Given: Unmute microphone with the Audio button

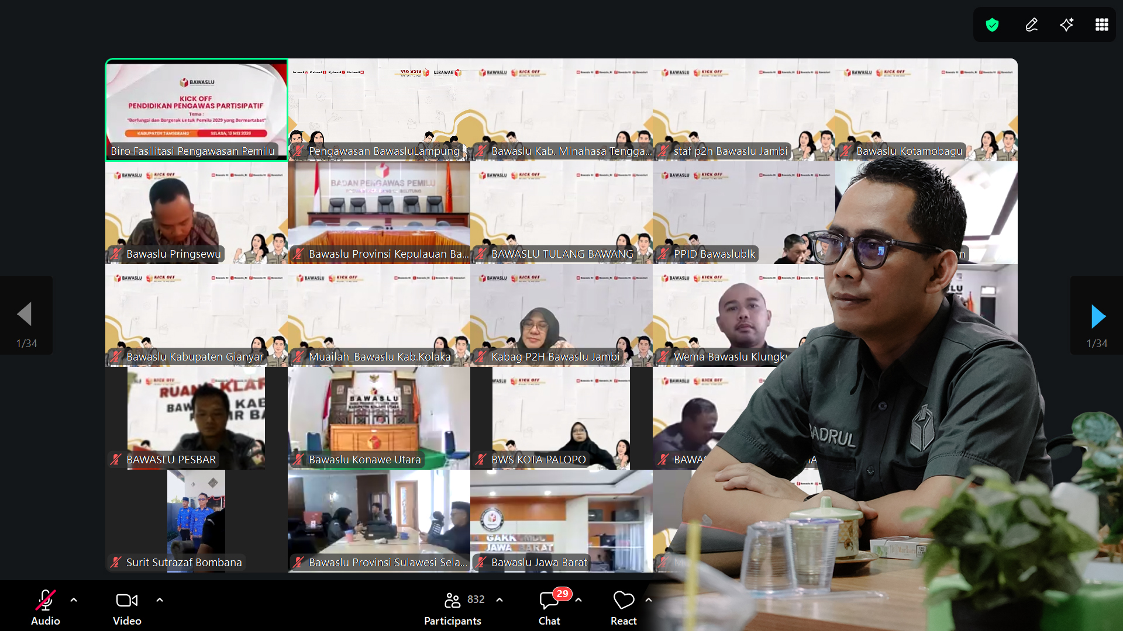Looking at the screenshot, I should point(46,608).
